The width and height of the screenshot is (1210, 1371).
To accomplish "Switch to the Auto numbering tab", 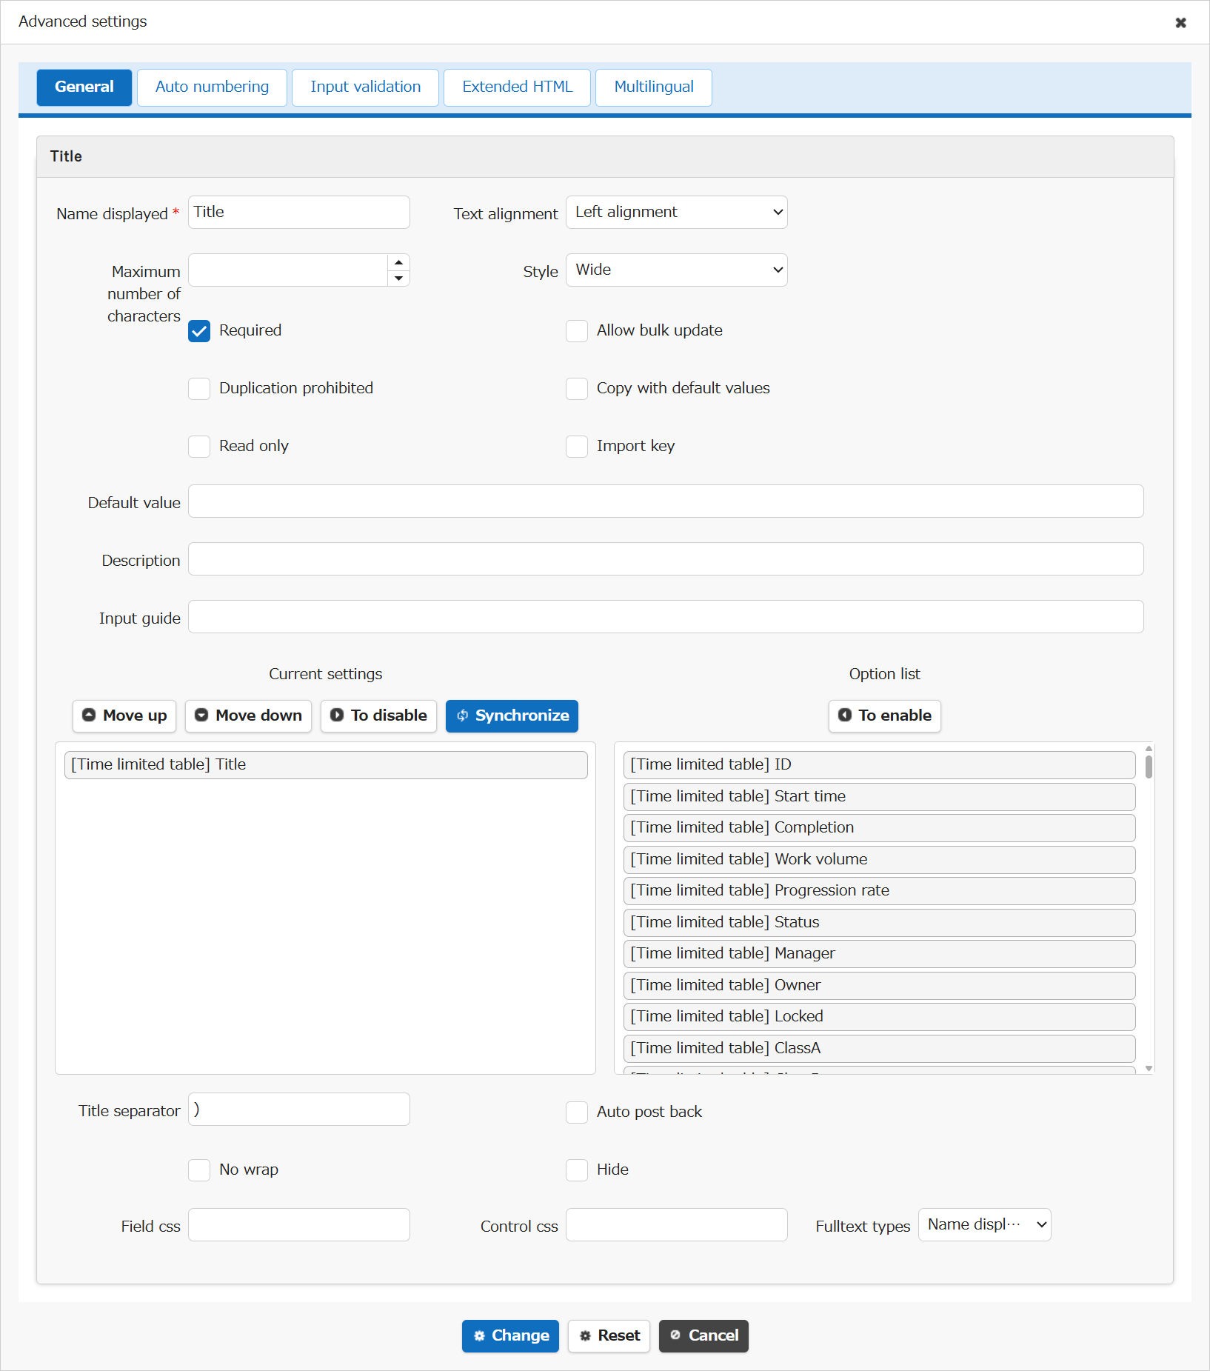I will tap(212, 87).
